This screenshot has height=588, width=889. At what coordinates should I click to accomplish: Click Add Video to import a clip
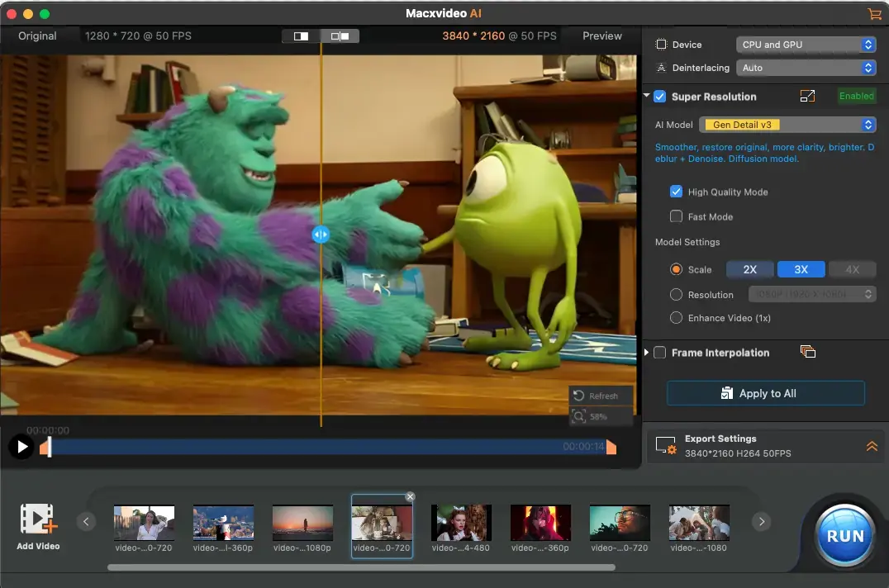[x=38, y=525]
